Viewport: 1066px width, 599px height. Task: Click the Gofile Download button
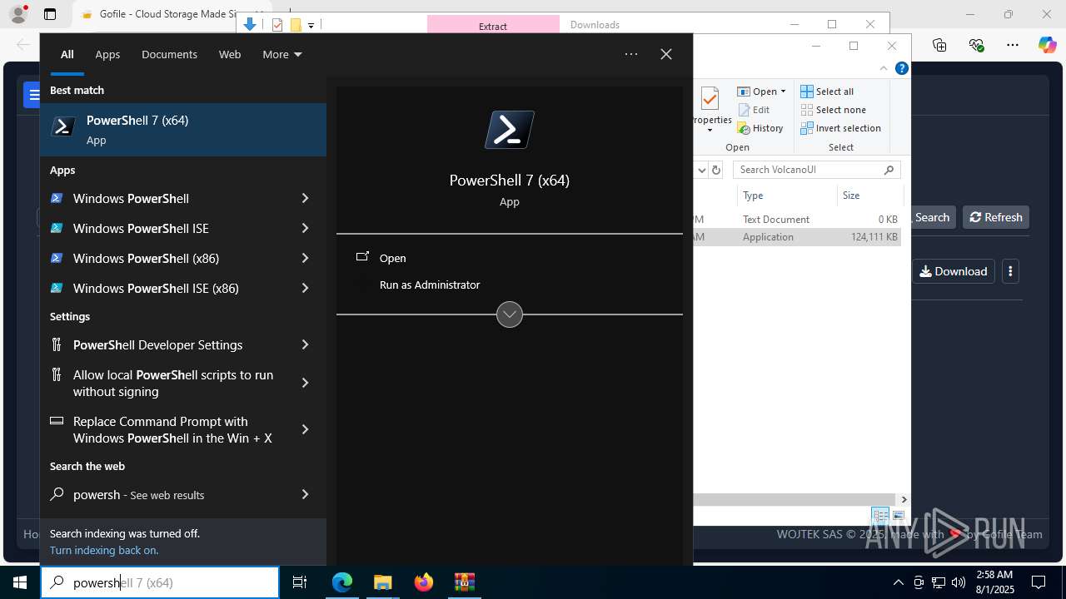(x=954, y=271)
